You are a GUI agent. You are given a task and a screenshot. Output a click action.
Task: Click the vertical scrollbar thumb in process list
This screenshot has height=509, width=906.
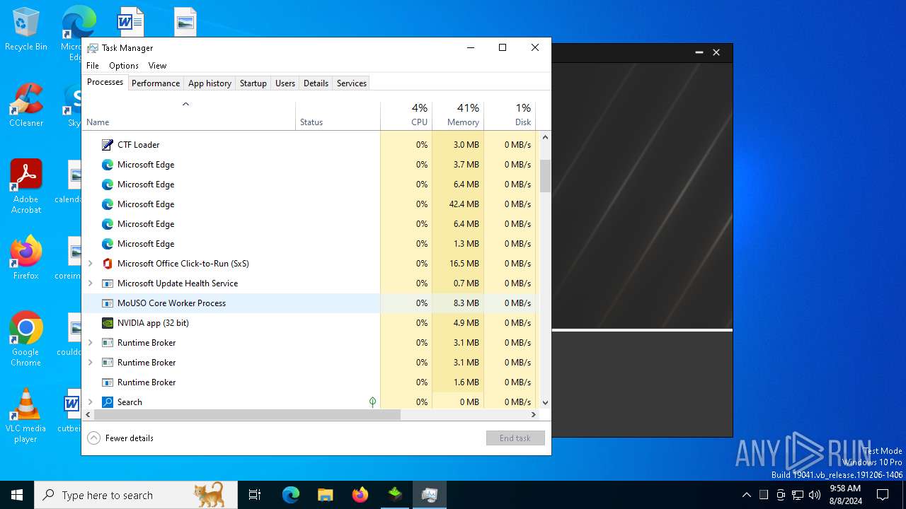545,176
